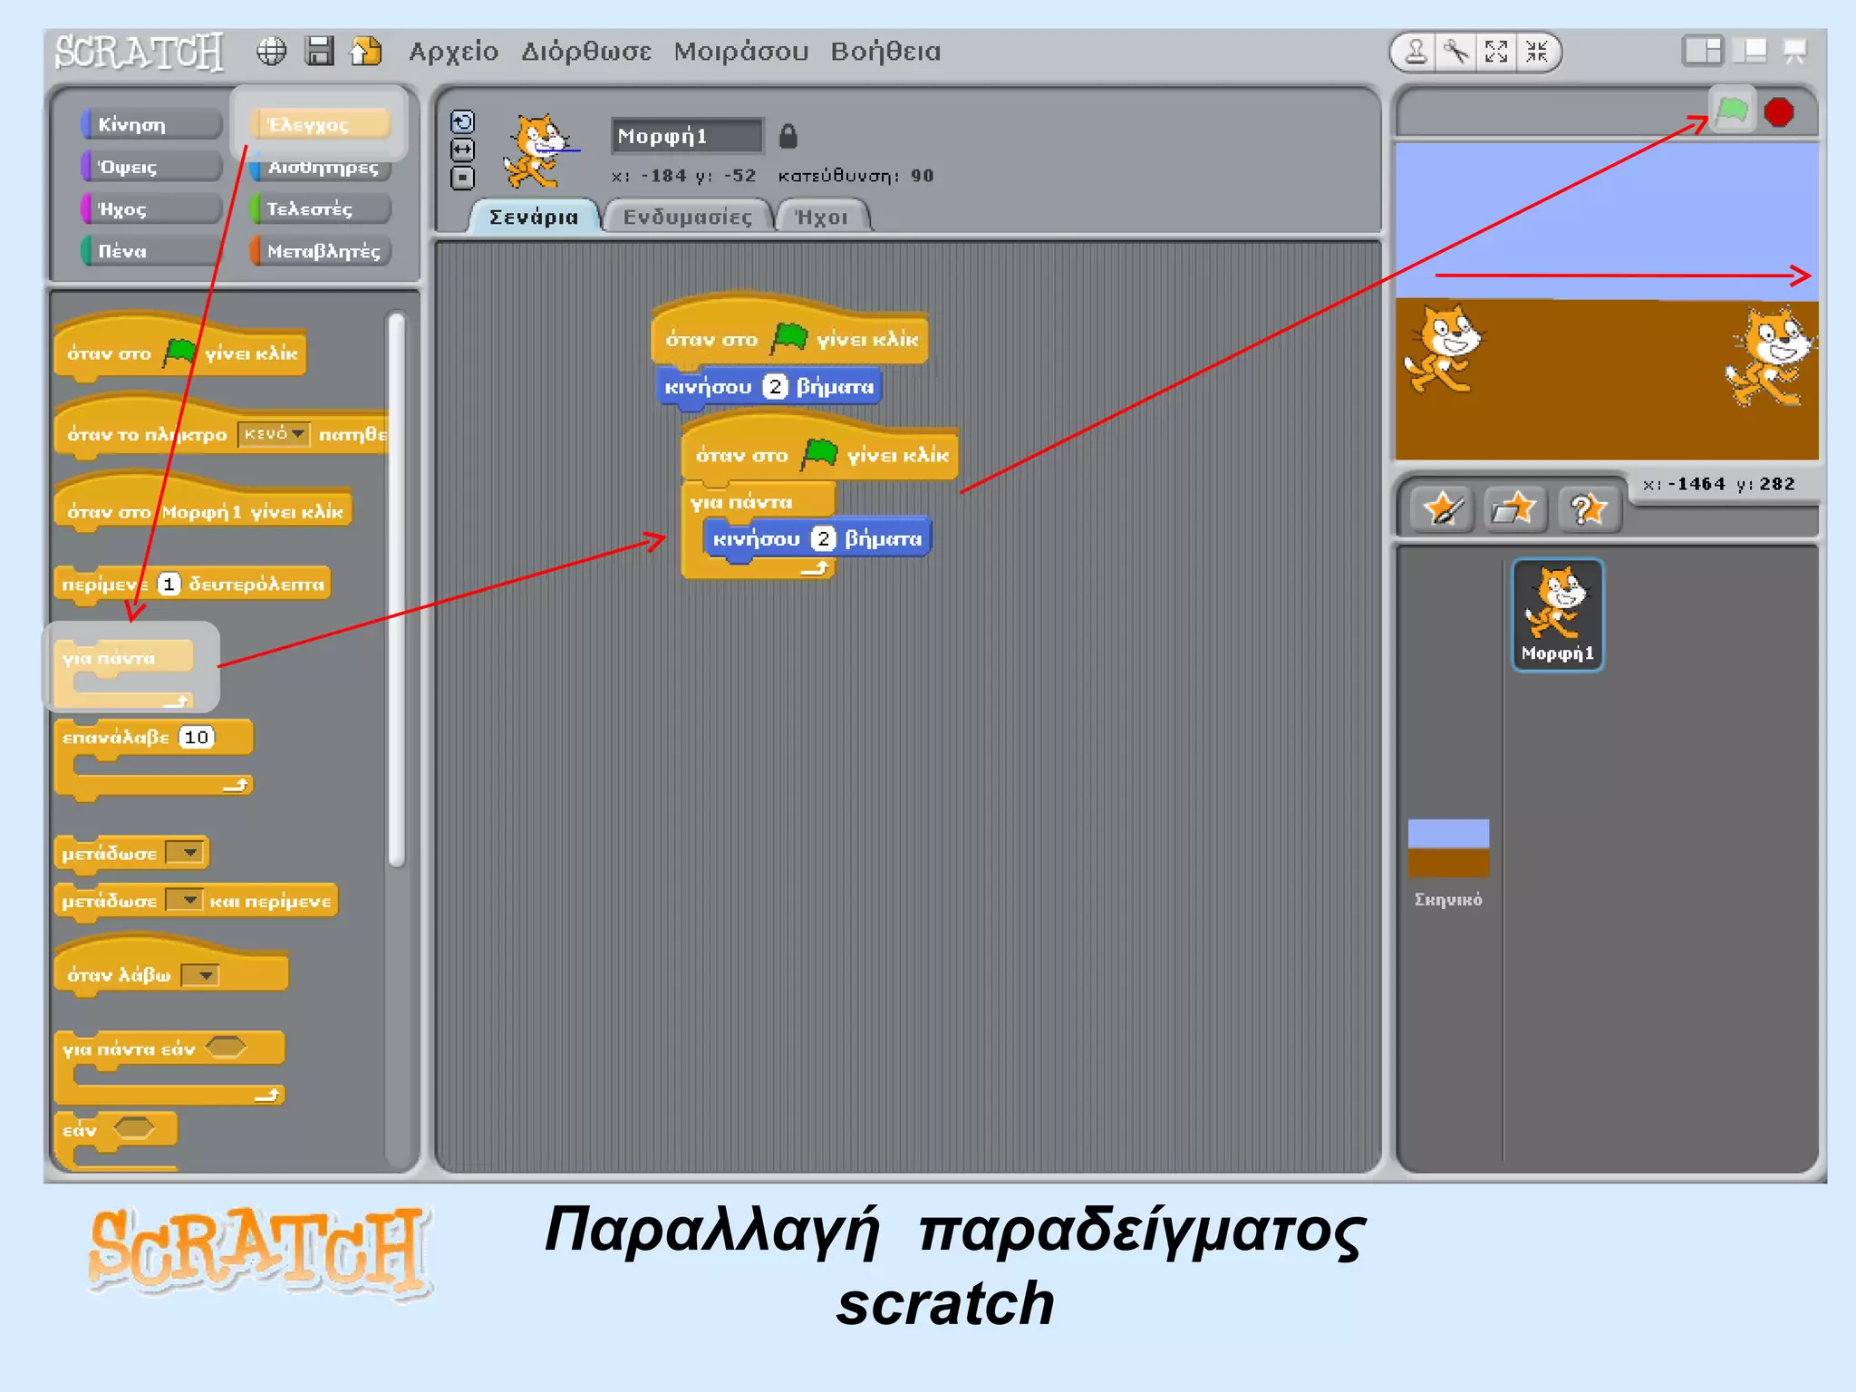Viewport: 1856px width, 1392px height.
Task: Set rotation style to don't rotate
Action: pyautogui.click(x=462, y=178)
